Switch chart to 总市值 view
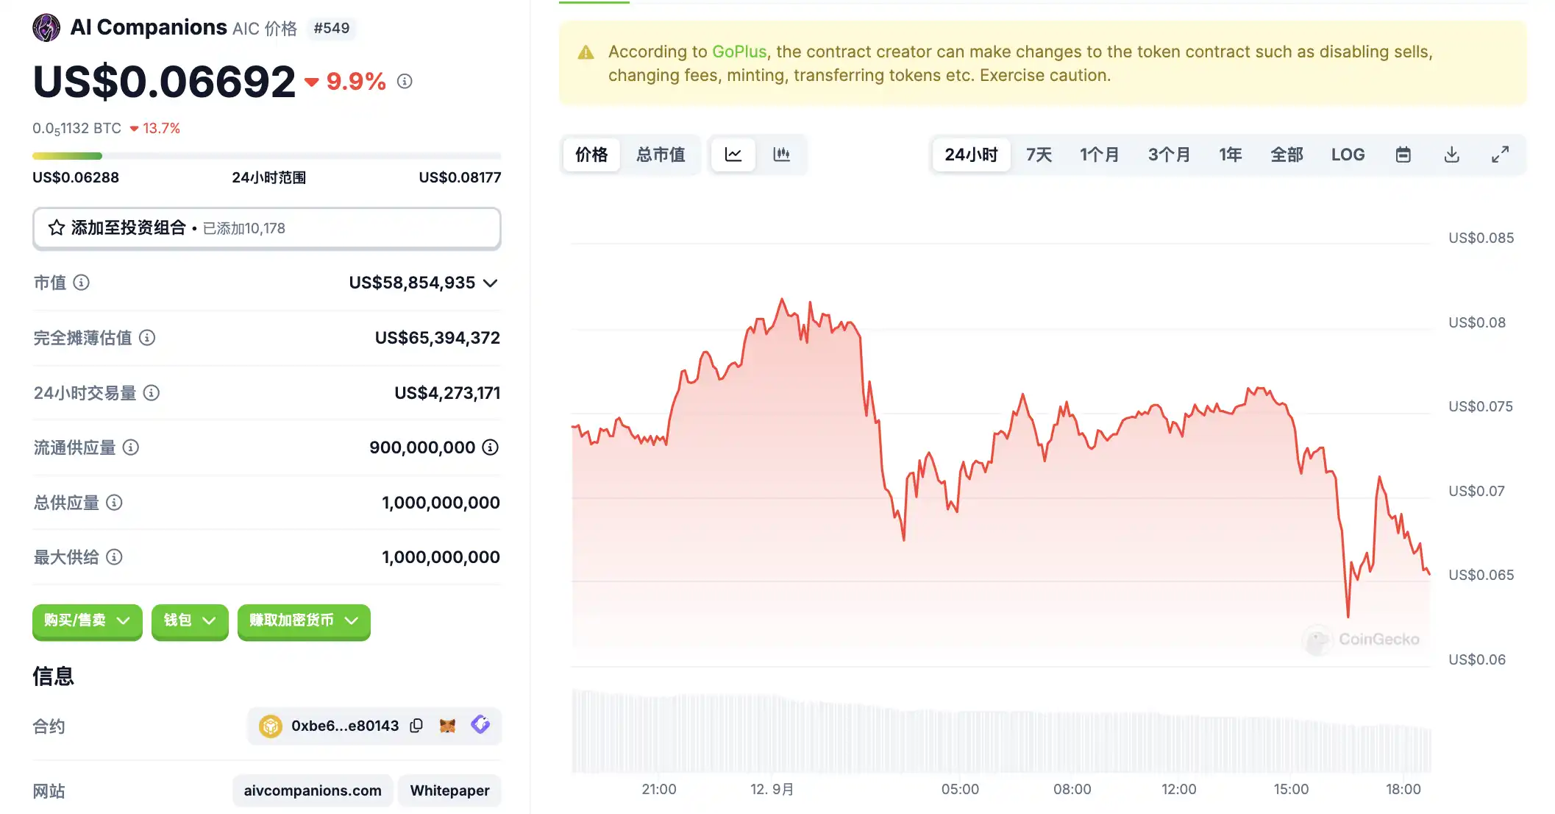This screenshot has height=814, width=1555. click(661, 155)
